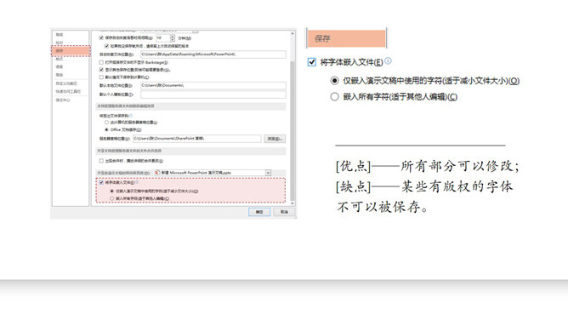
Task: Toggle show detailed merge changes checkbox
Action: 101,161
